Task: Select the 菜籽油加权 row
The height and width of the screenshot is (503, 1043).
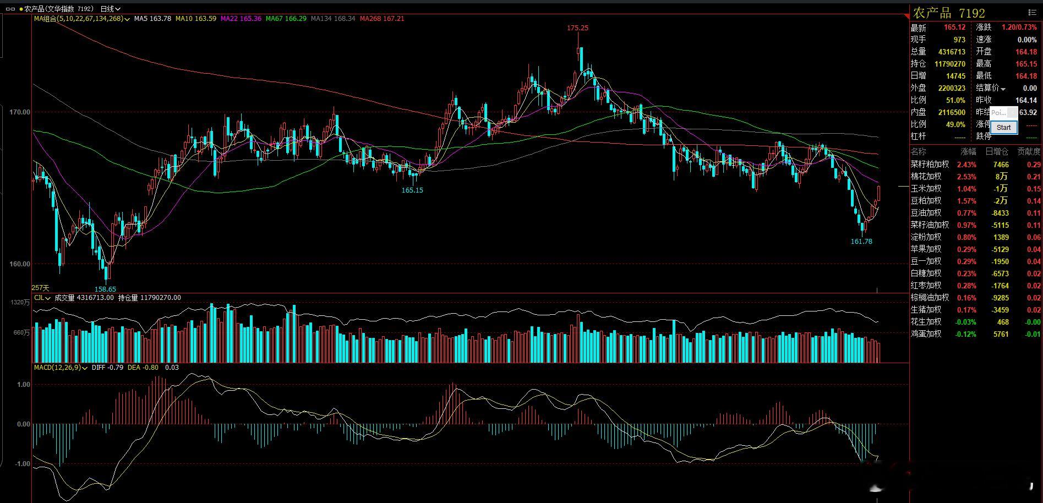Action: [x=976, y=225]
